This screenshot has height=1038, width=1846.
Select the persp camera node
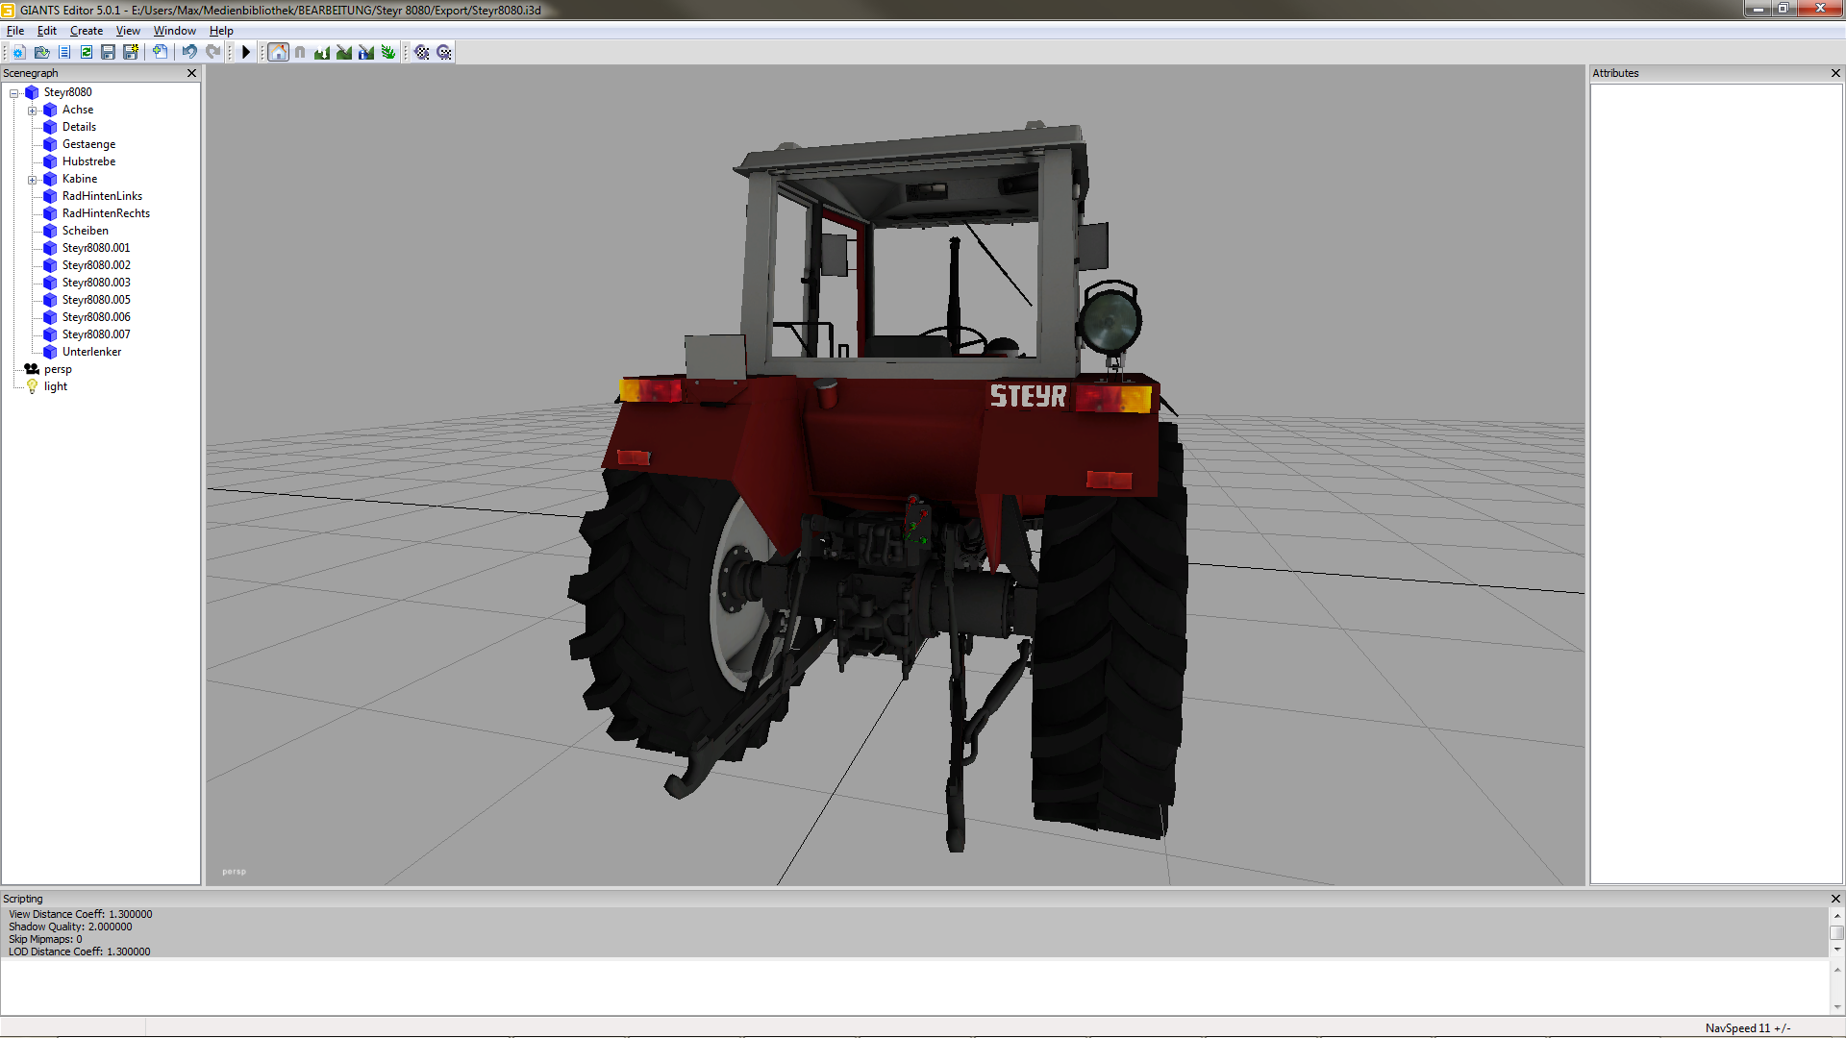[x=58, y=369]
